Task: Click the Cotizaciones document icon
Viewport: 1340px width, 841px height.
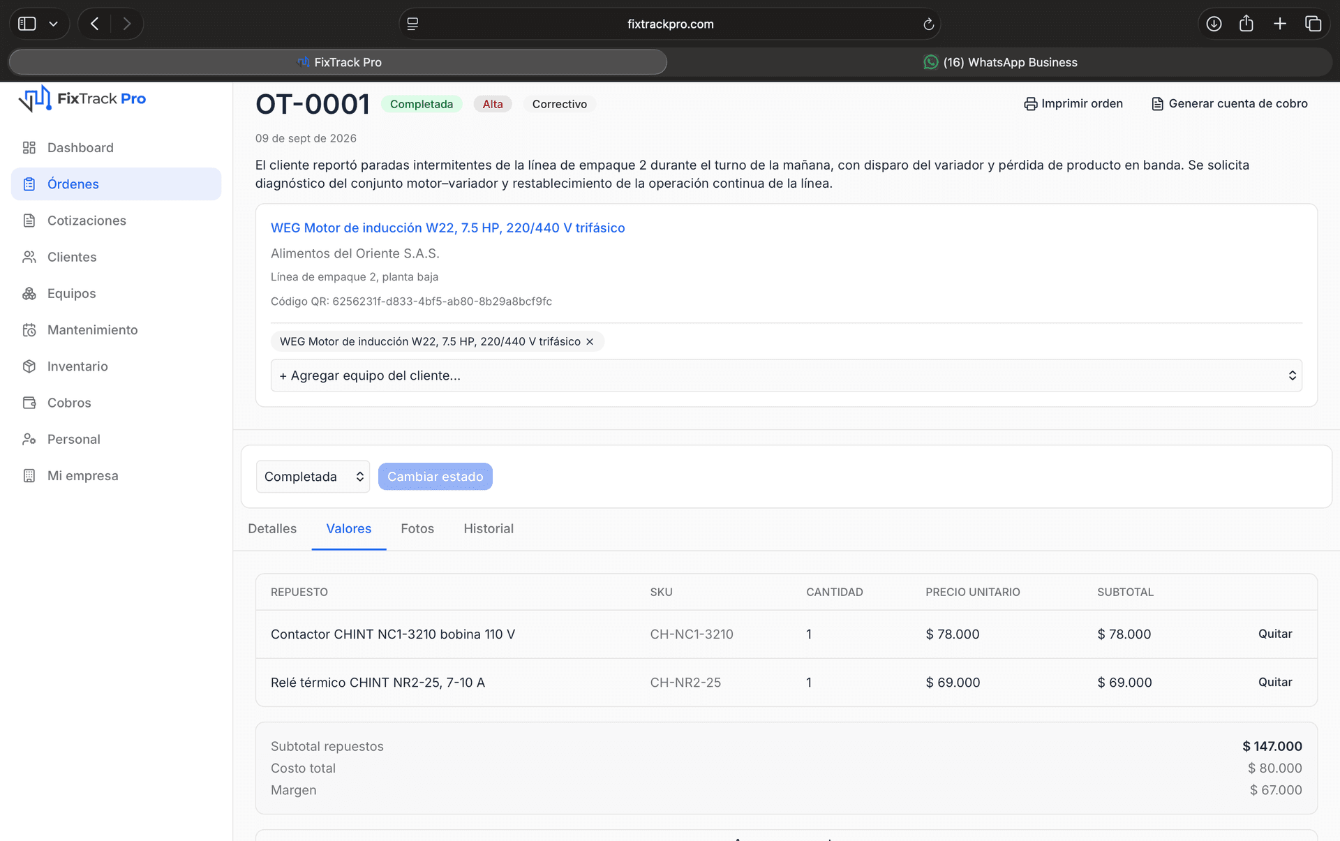Action: click(x=29, y=221)
